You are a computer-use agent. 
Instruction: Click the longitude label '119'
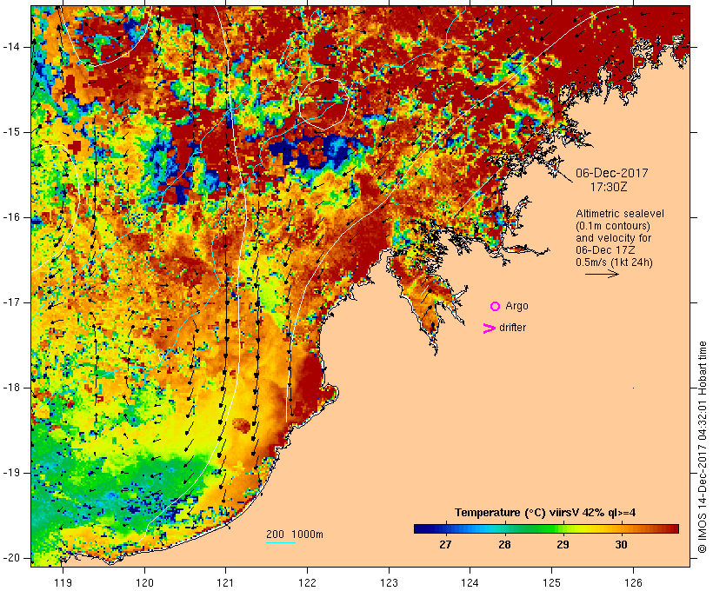(x=63, y=582)
